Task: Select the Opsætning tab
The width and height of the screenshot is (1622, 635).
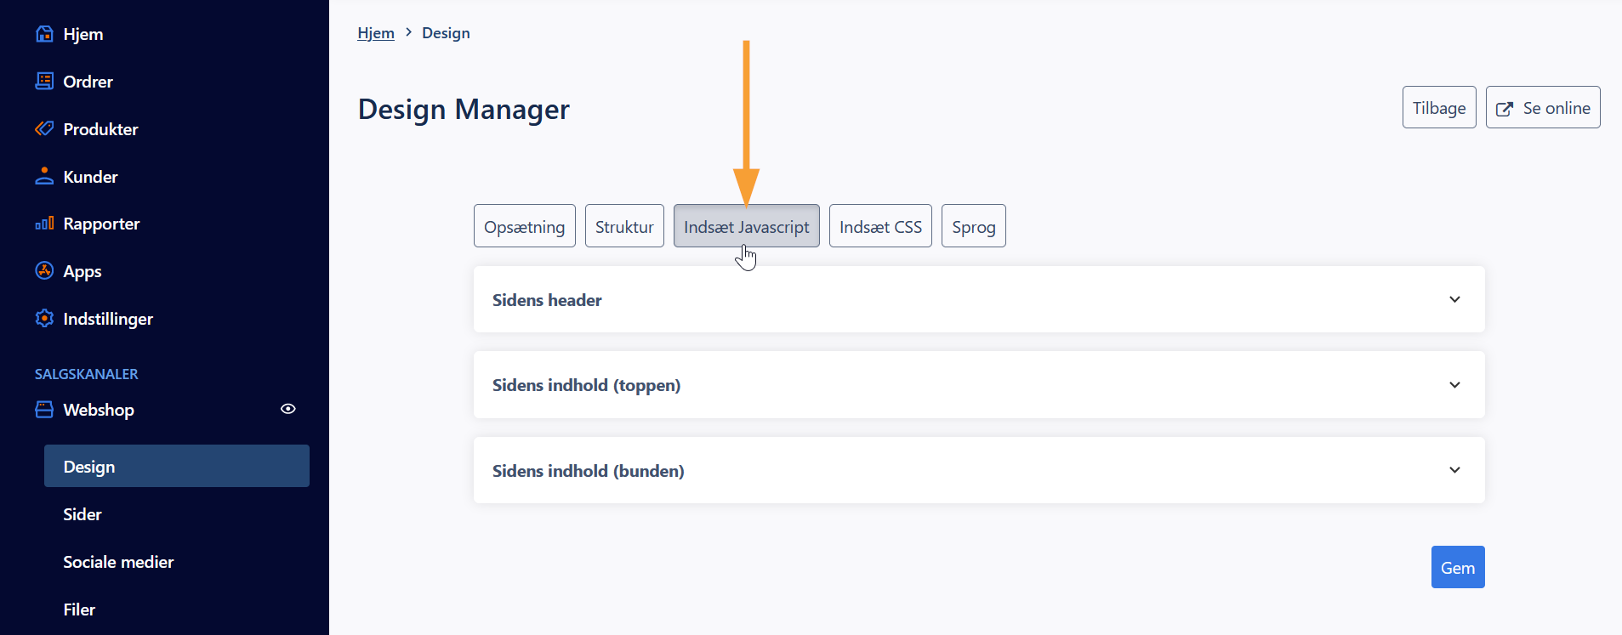Action: pos(524,226)
